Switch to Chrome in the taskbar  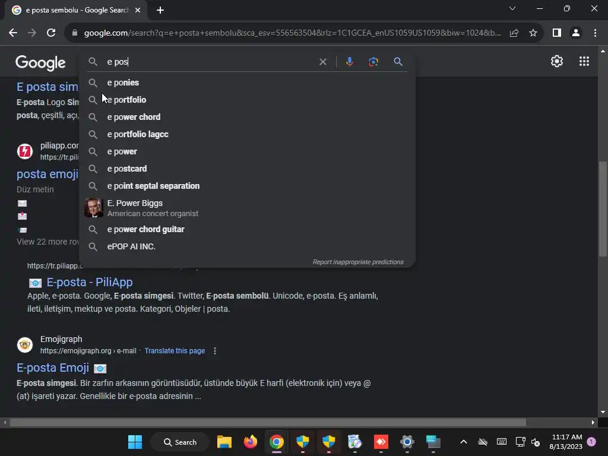pos(277,442)
